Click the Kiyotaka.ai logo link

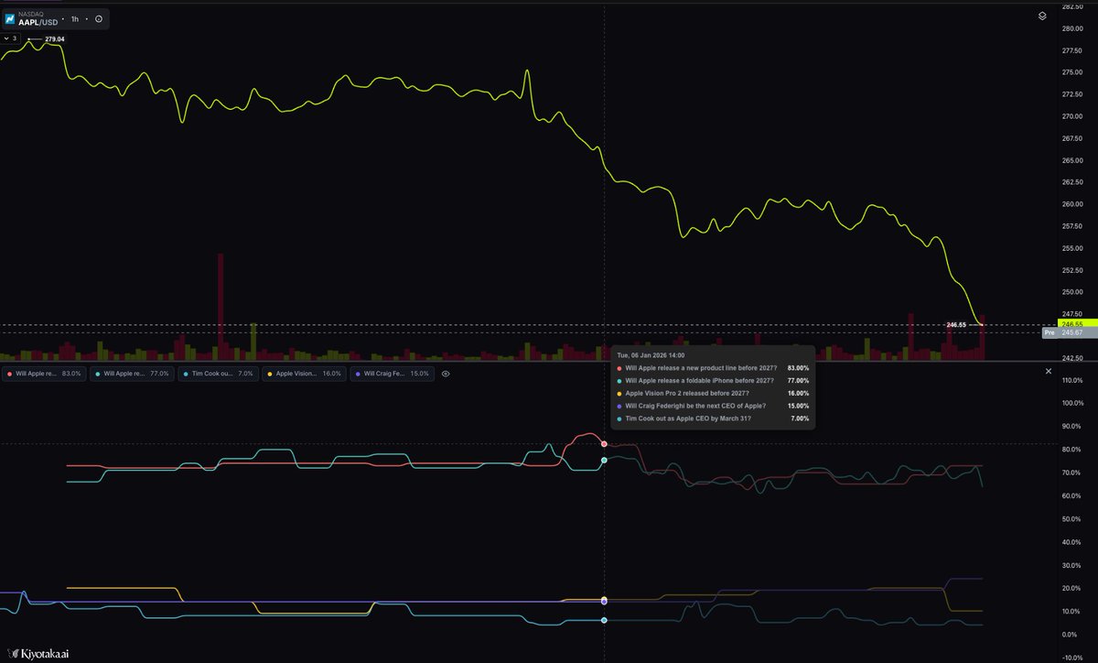[38, 652]
